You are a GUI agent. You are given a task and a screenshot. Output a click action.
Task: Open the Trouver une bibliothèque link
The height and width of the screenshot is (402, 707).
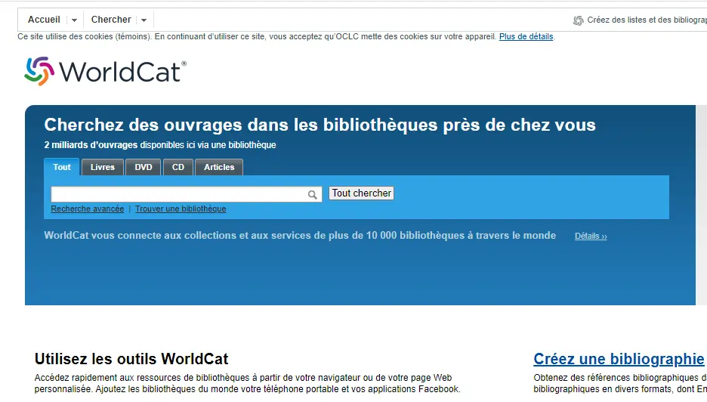coord(181,209)
